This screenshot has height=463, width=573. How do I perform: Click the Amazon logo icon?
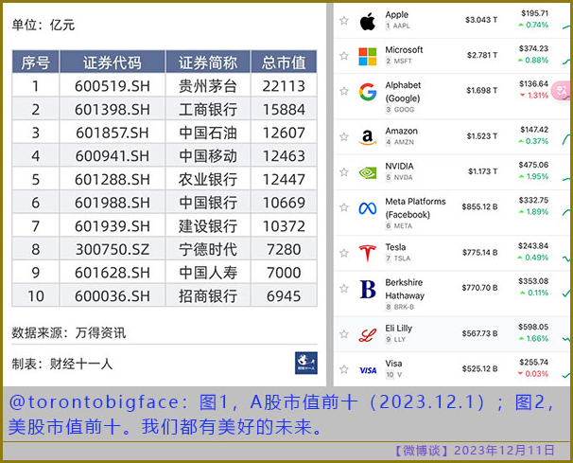(x=367, y=137)
